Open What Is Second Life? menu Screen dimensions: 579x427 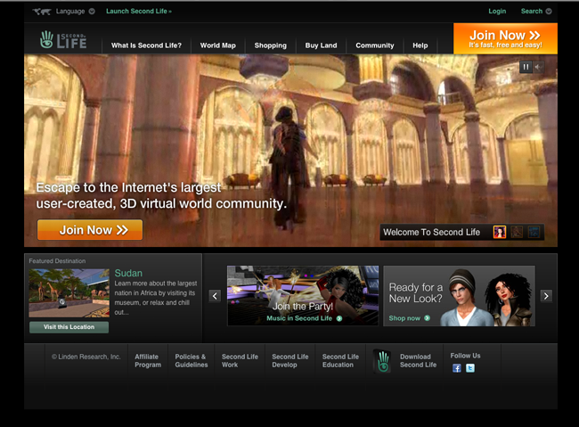[x=146, y=45]
